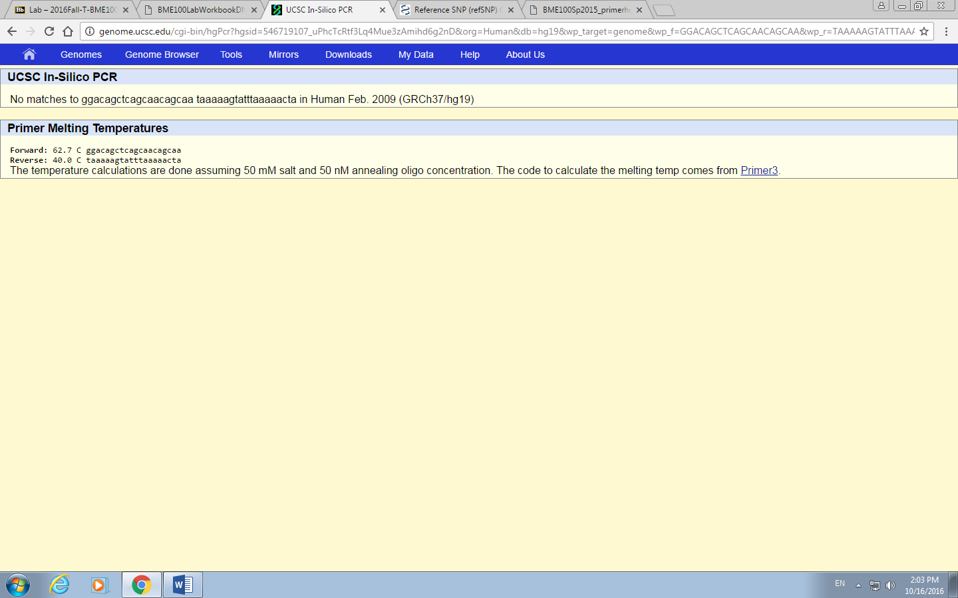This screenshot has width=958, height=598.
Task: Switch to the Reference SNP (refSNP) tab
Action: [454, 10]
